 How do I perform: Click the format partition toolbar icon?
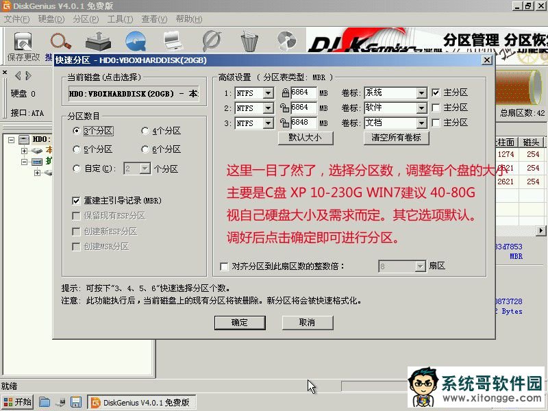(x=212, y=41)
